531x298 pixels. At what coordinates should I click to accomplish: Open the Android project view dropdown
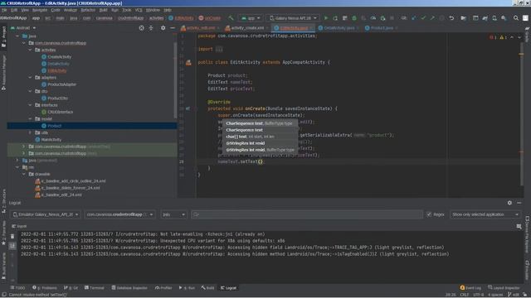(23, 28)
